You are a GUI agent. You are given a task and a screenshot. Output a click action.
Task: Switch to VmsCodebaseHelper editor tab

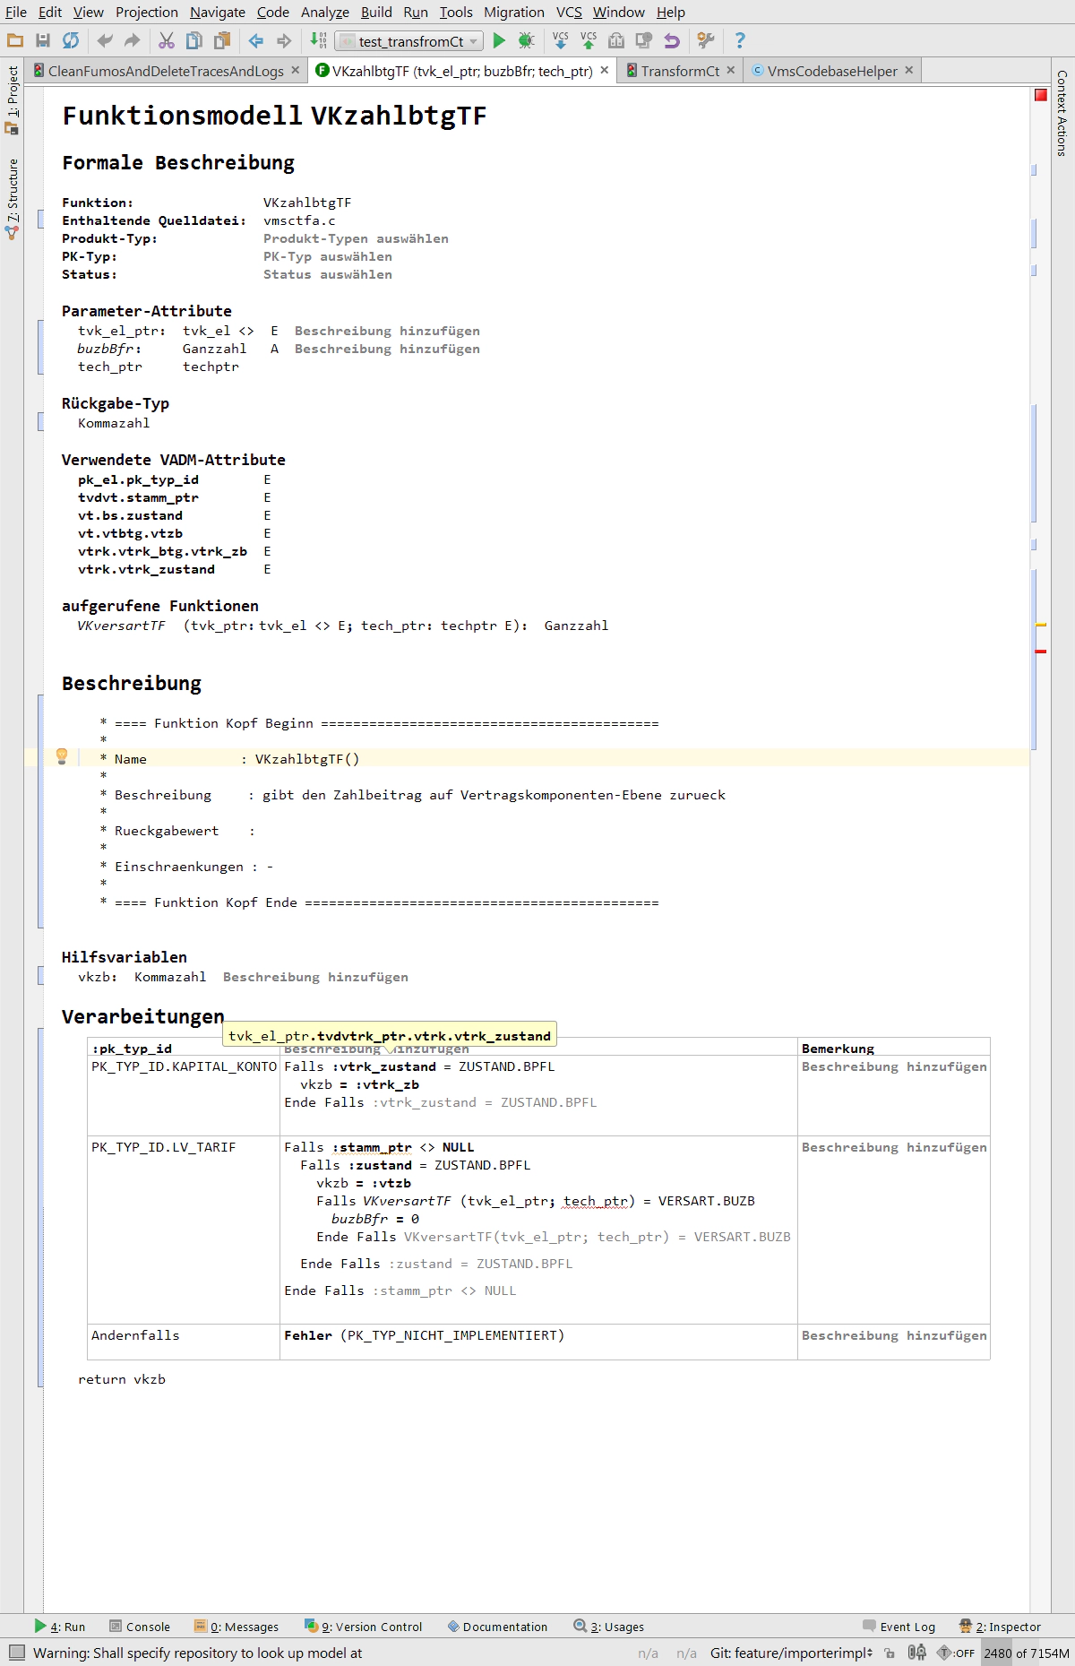[x=832, y=71]
